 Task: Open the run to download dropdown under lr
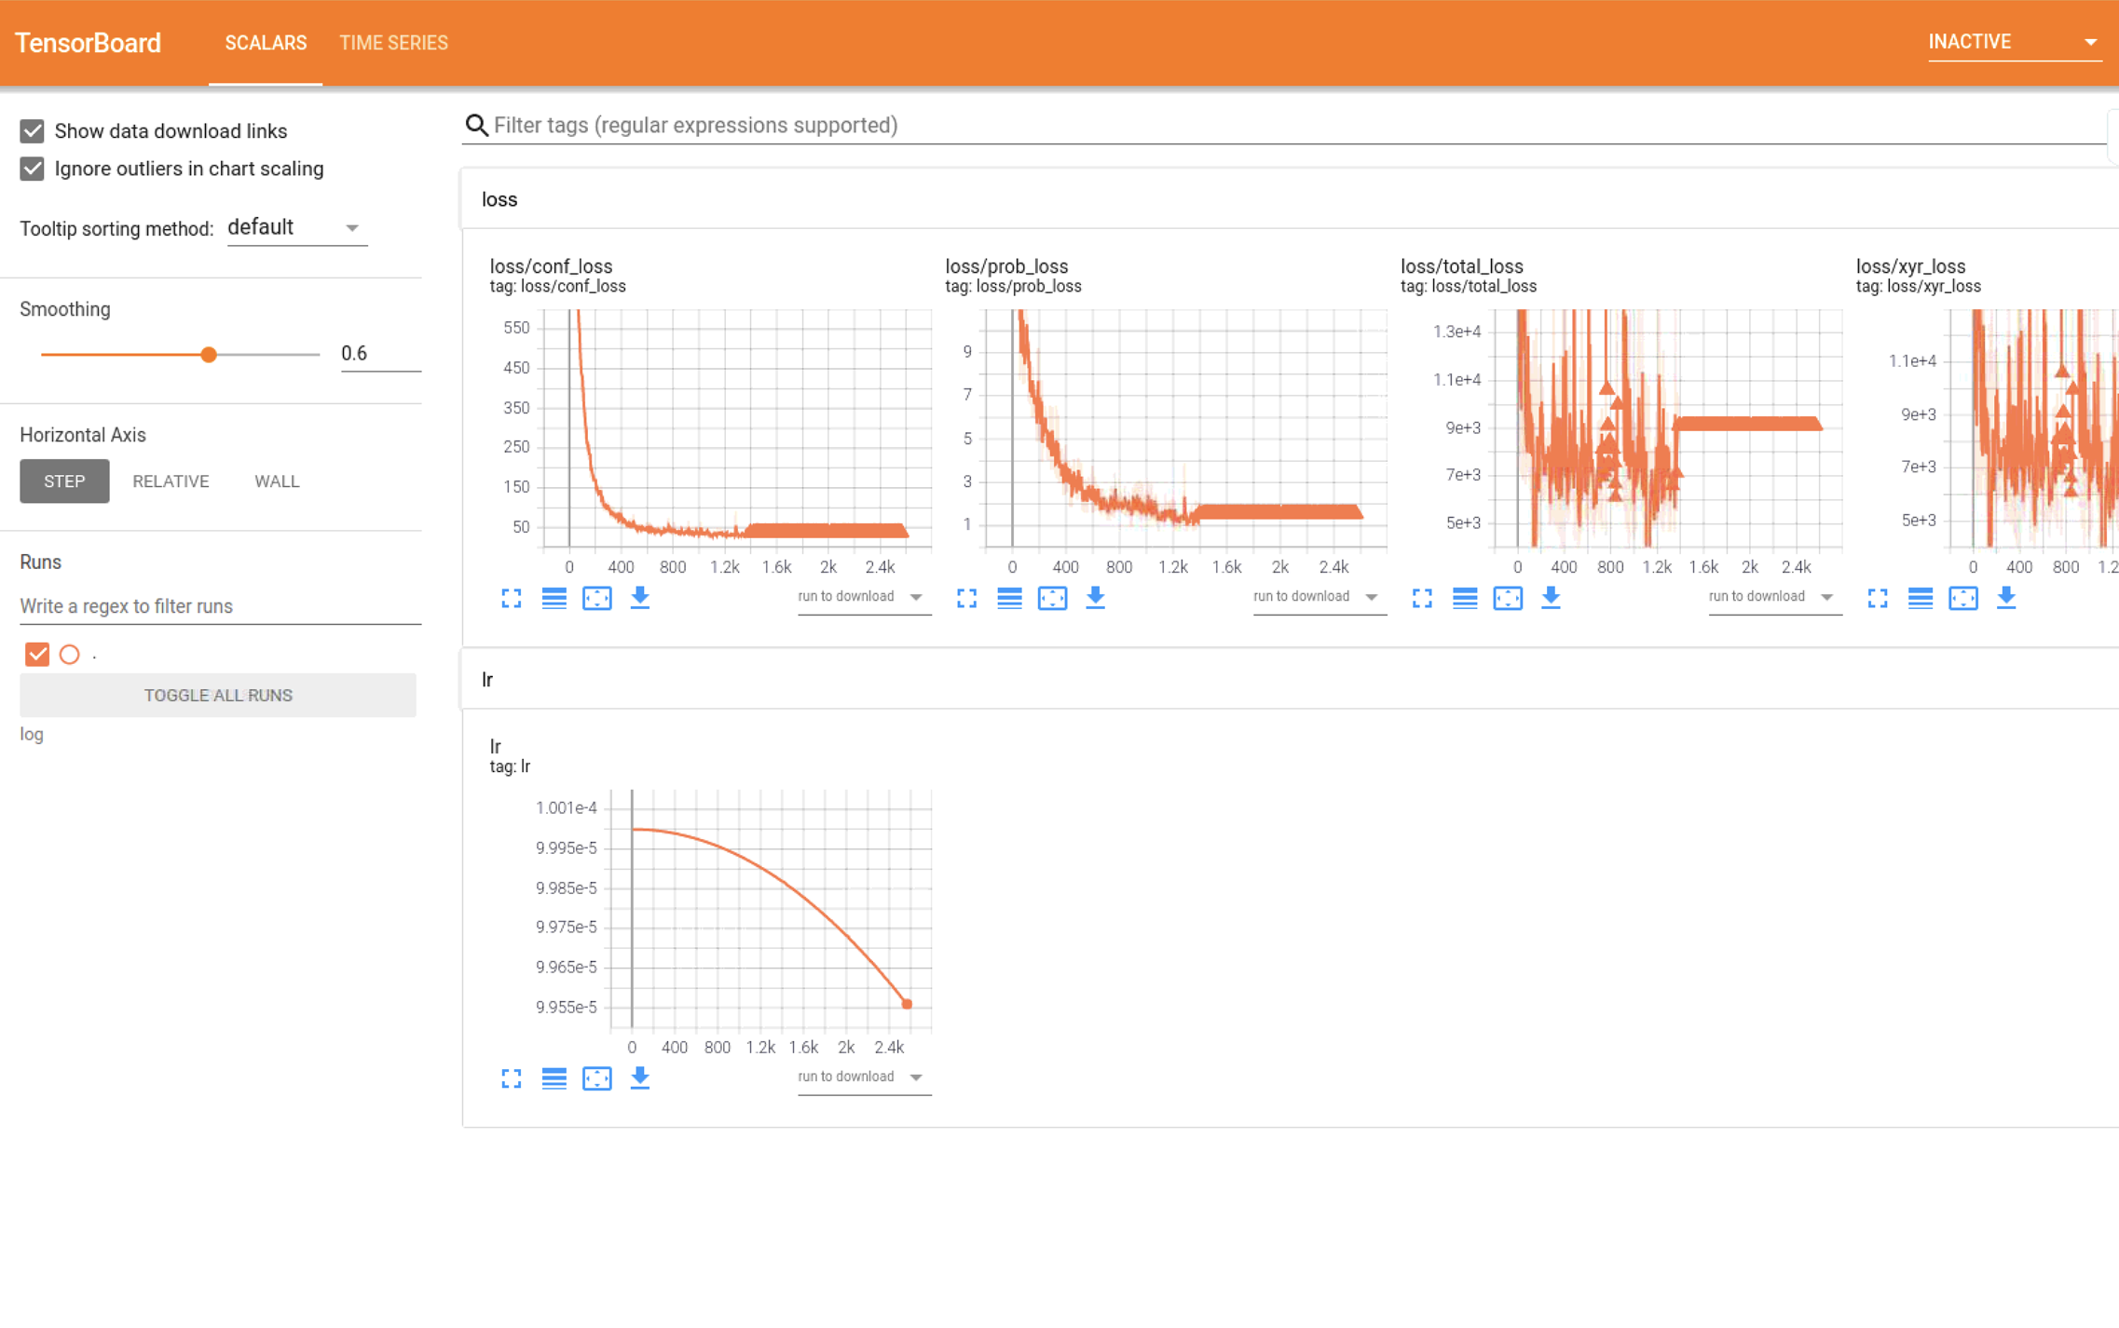(863, 1077)
